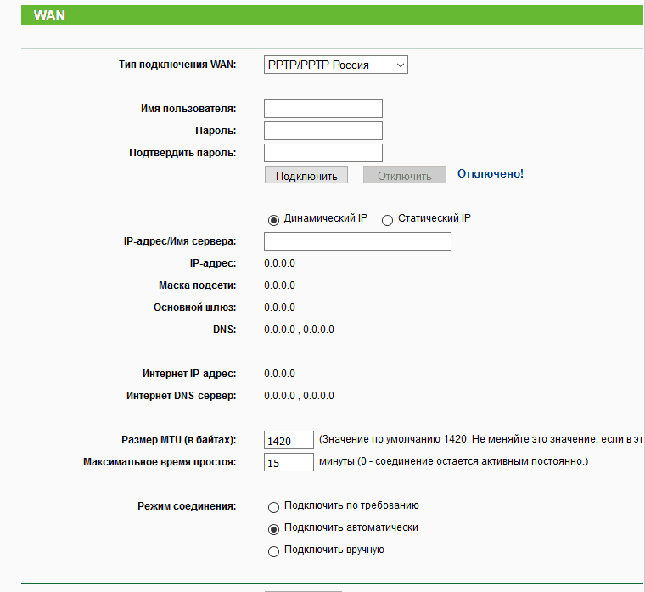
Task: Click the Размер MTU input box
Action: coord(289,441)
